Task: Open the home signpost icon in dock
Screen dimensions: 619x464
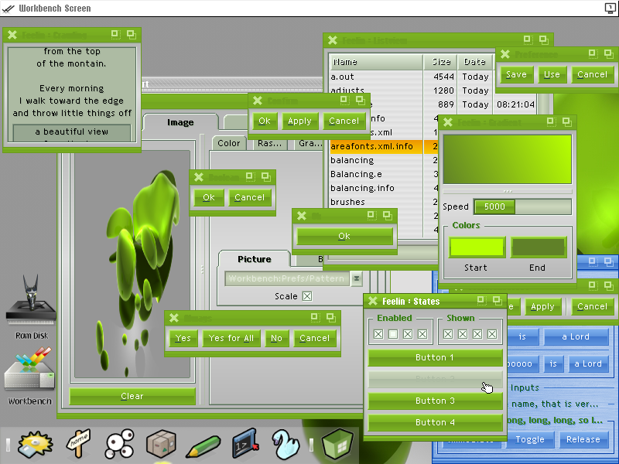Action: (79, 443)
